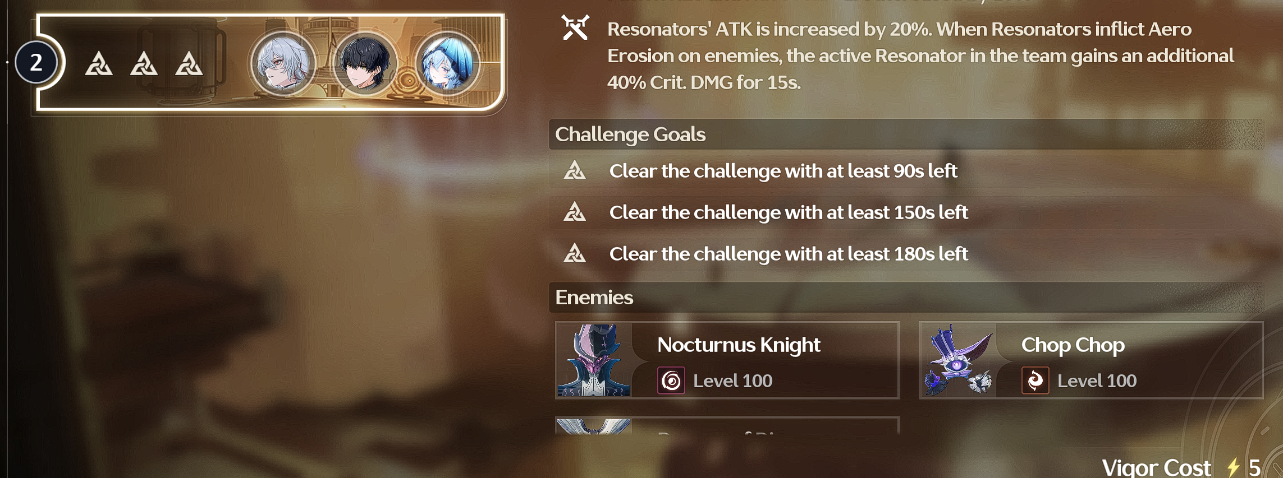Open the Chop Chop enemy card

click(x=1092, y=360)
